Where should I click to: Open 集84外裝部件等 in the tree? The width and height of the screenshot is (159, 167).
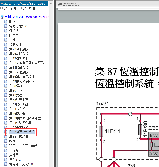click(x=20, y=123)
